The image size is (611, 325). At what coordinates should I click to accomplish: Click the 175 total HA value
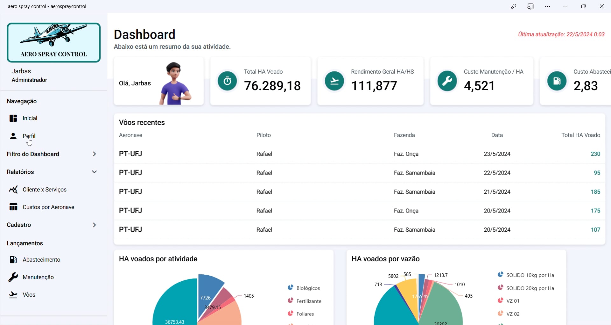(595, 211)
